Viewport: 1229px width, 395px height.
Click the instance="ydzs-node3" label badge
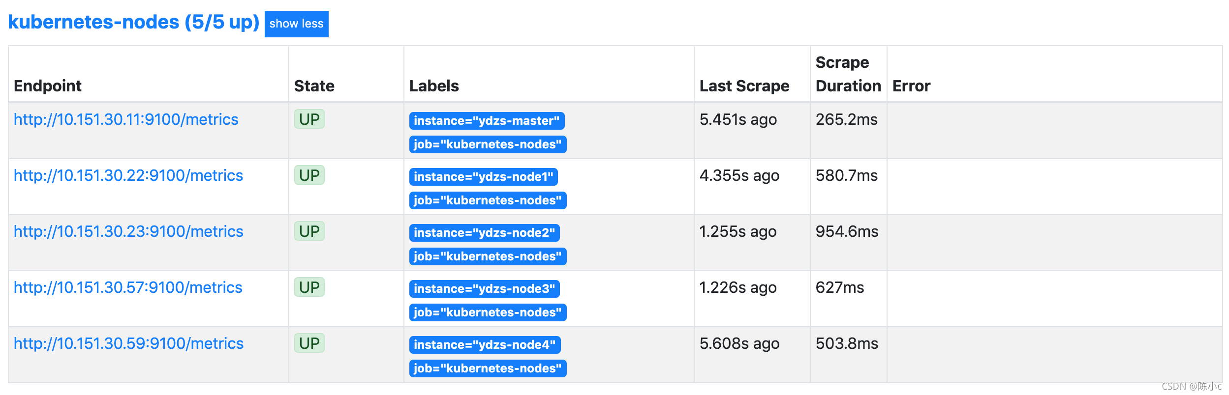point(484,289)
